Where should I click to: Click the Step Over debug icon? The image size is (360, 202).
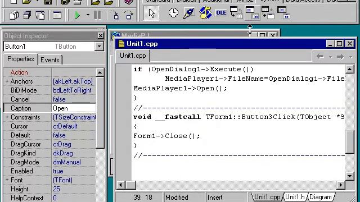click(129, 15)
